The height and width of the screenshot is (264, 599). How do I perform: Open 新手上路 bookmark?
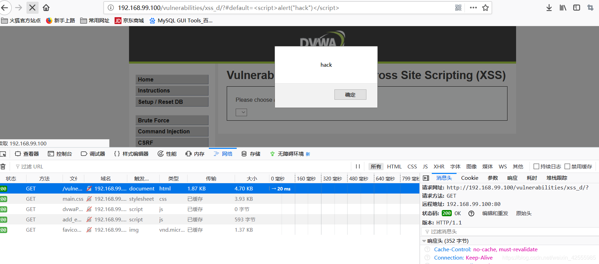pyautogui.click(x=61, y=21)
